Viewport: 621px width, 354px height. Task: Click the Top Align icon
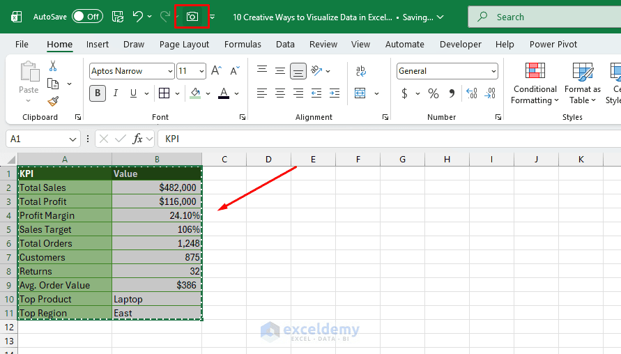tap(262, 71)
